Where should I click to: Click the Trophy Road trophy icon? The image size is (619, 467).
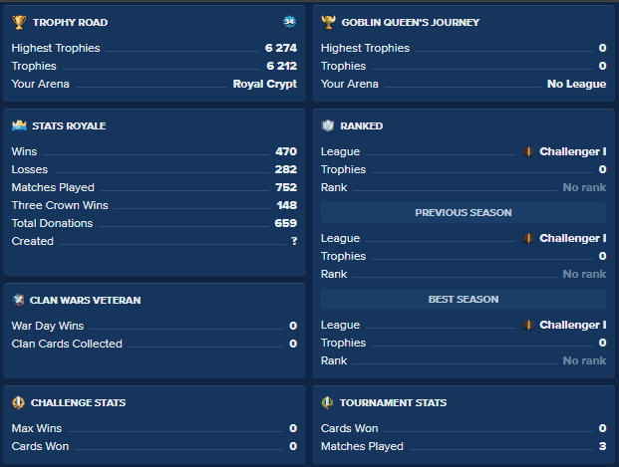coord(18,22)
